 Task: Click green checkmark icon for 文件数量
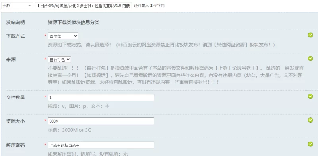coord(310,96)
